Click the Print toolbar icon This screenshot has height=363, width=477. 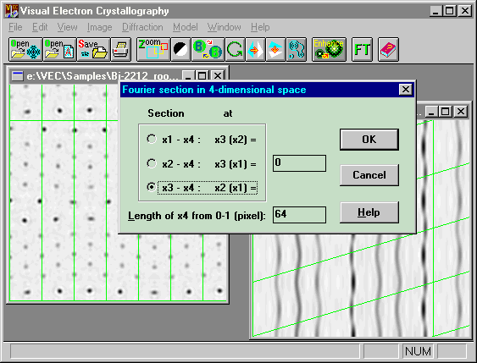121,50
